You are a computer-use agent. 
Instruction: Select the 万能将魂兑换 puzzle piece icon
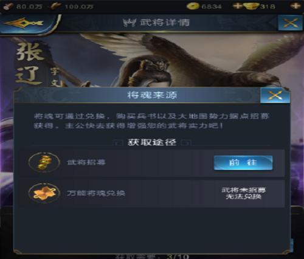click(x=44, y=193)
